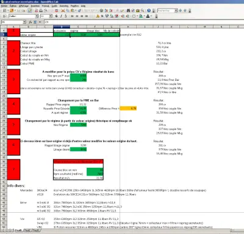Decrease indent icon
The image size is (244, 234).
point(123,16)
